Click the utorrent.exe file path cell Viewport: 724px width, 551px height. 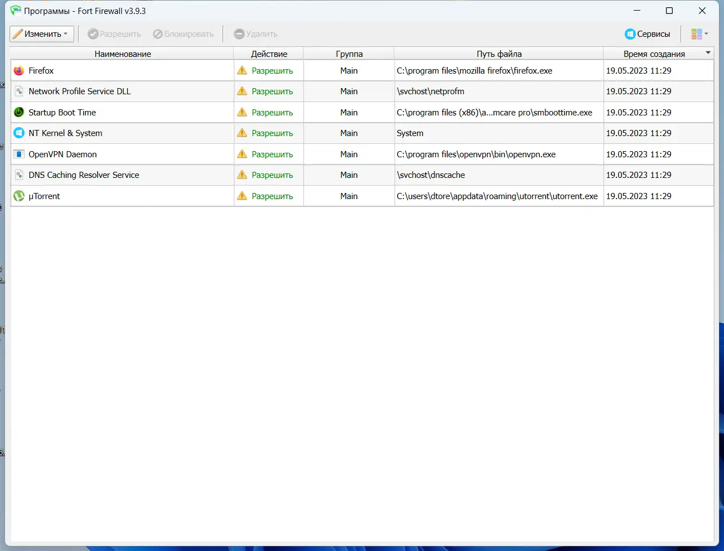(x=499, y=196)
